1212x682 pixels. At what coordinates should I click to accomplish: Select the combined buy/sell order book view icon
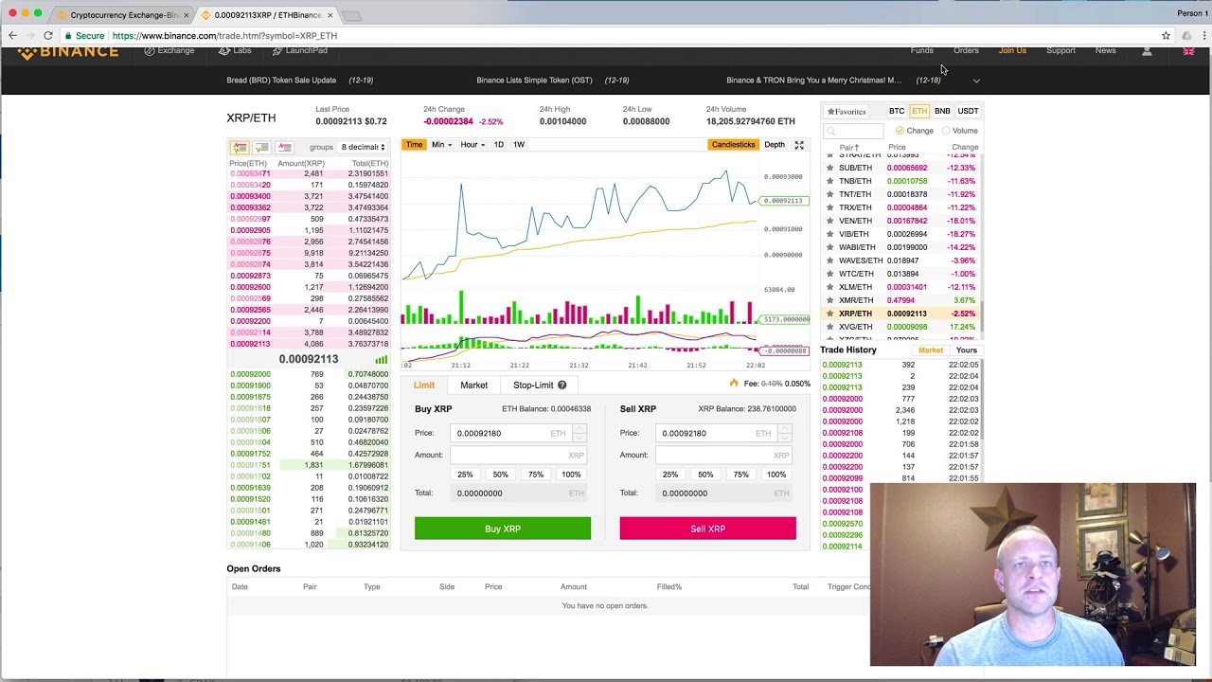click(239, 147)
